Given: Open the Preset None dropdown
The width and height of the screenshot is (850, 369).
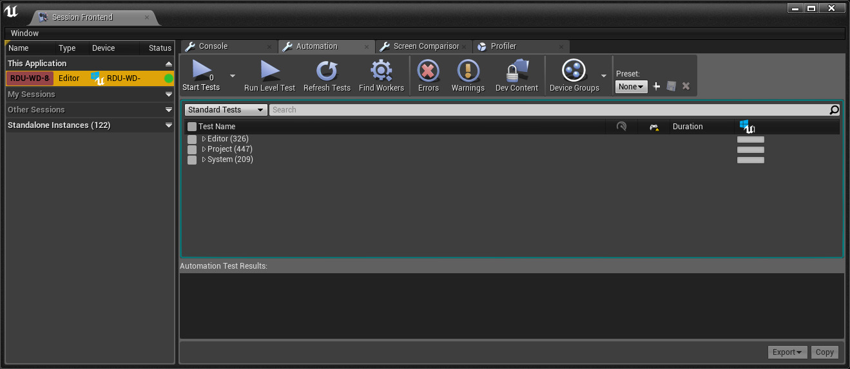Looking at the screenshot, I should coord(632,86).
